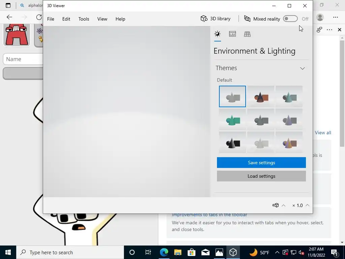This screenshot has width=345, height=259.
Task: Select the default gray theme thumbnail
Action: 232,96
